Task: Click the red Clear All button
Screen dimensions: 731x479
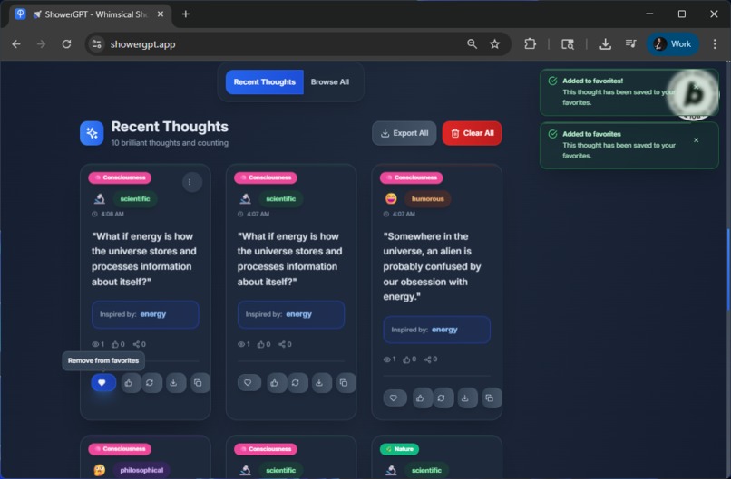Action: point(472,133)
